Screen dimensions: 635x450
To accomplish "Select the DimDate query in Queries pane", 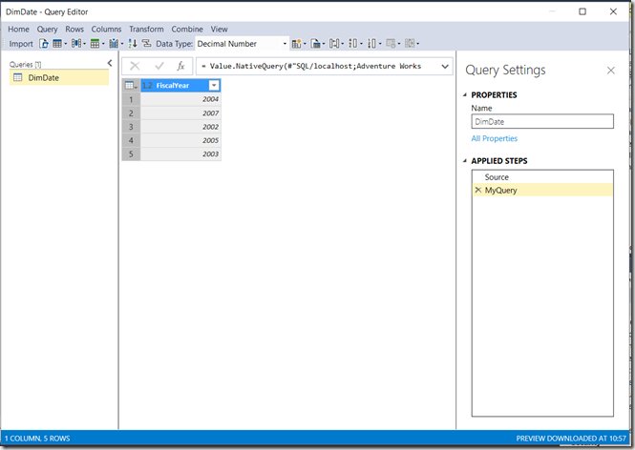I will pyautogui.click(x=59, y=77).
